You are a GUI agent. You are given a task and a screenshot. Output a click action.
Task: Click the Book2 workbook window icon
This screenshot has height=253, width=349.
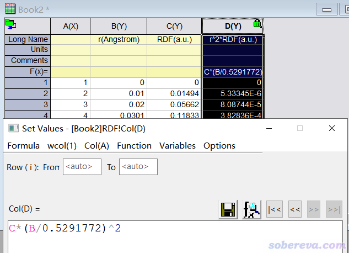tap(10, 9)
